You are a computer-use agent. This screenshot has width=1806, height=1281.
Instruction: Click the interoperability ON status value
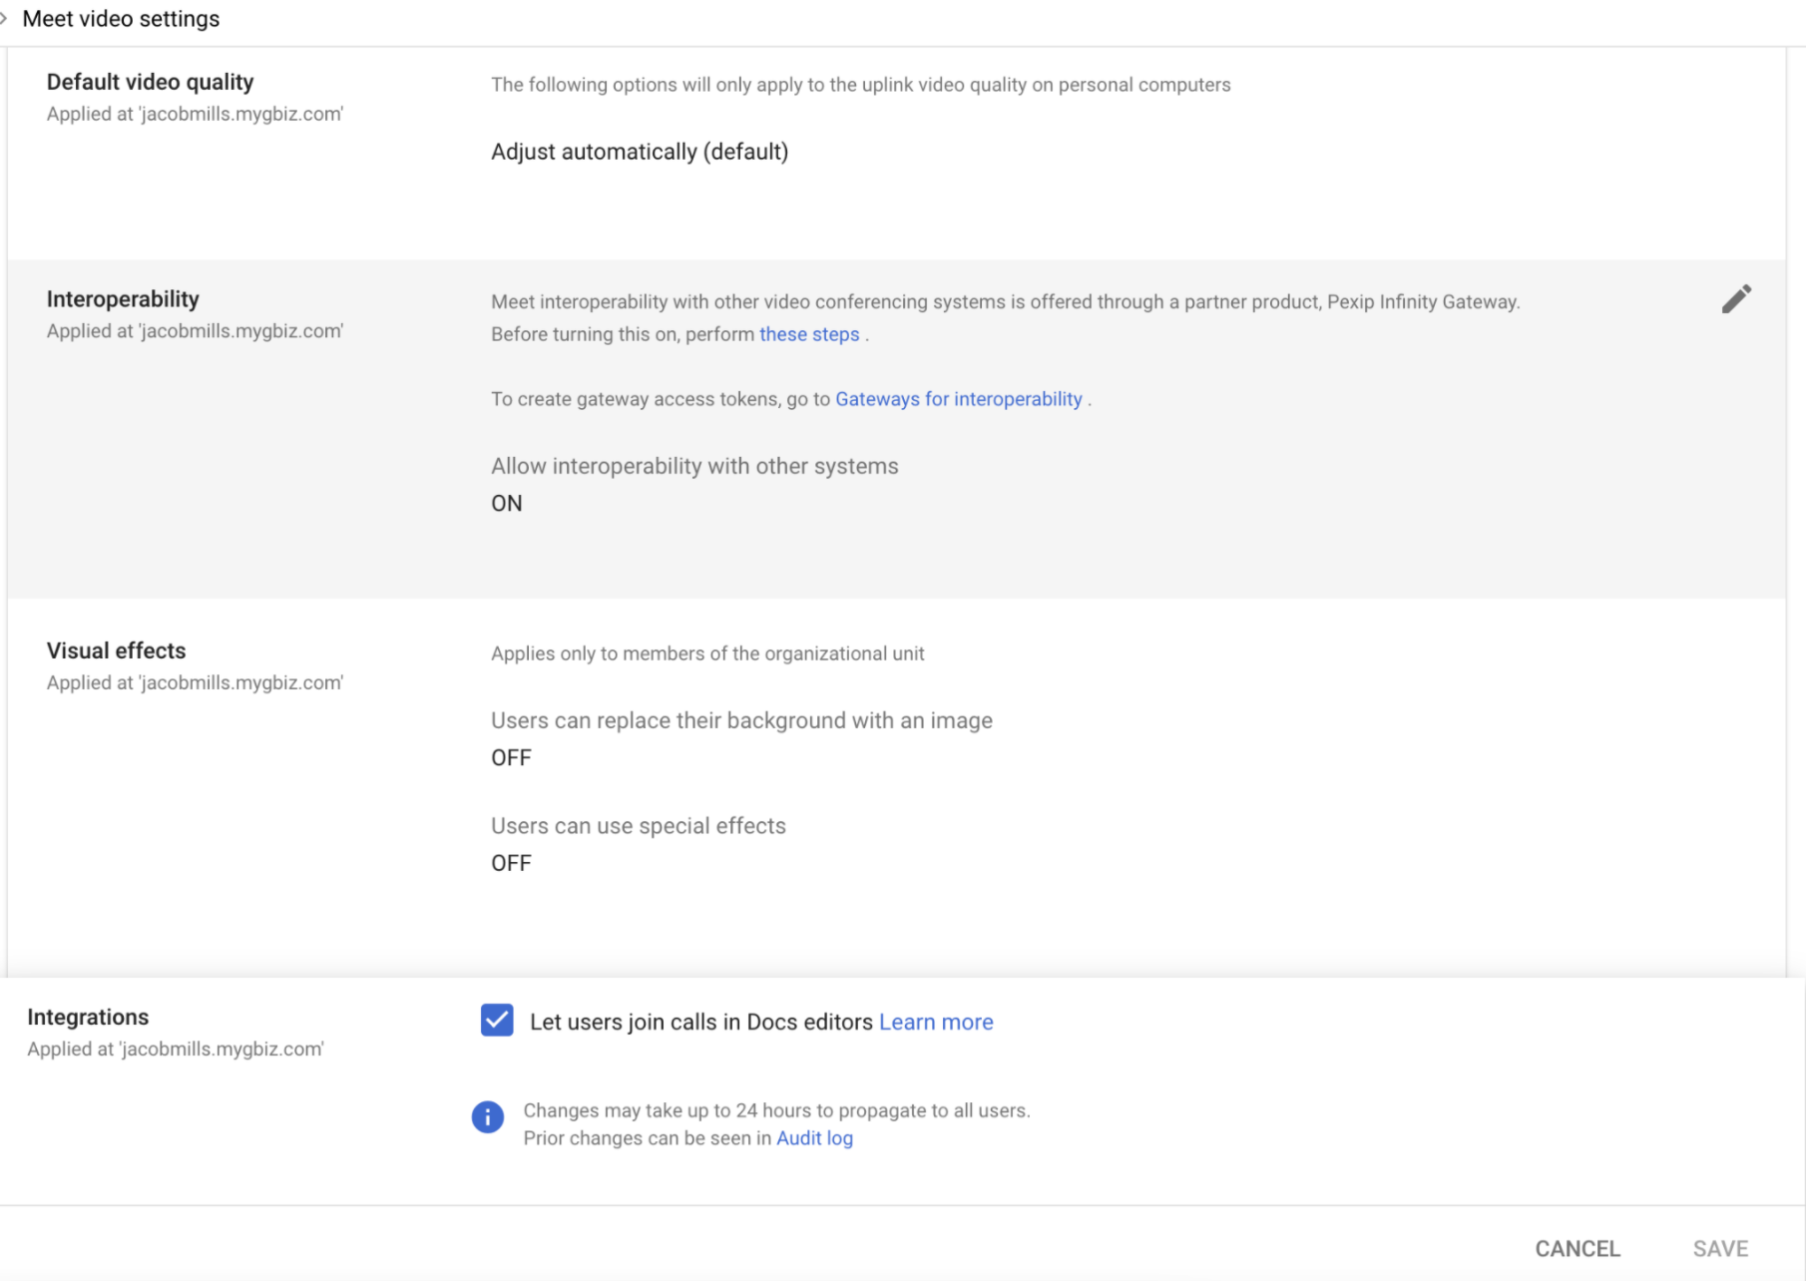[x=506, y=504]
